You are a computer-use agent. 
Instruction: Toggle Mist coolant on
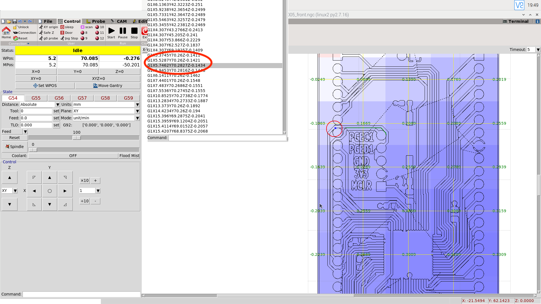[x=135, y=156]
